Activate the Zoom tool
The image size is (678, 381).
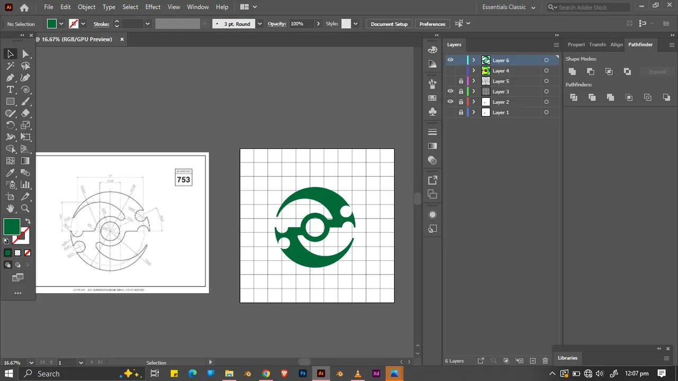pyautogui.click(x=25, y=208)
